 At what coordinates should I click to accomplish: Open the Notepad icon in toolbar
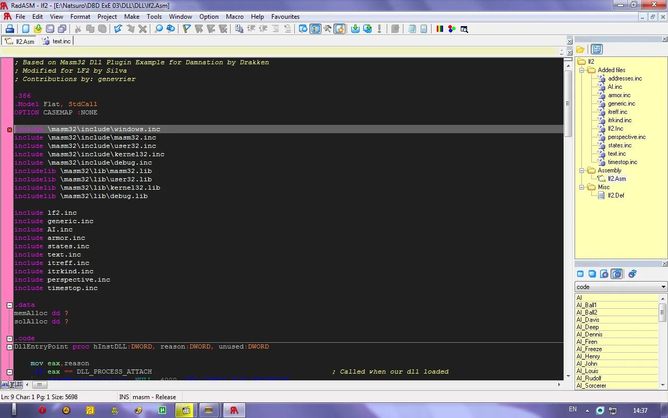pos(412,29)
